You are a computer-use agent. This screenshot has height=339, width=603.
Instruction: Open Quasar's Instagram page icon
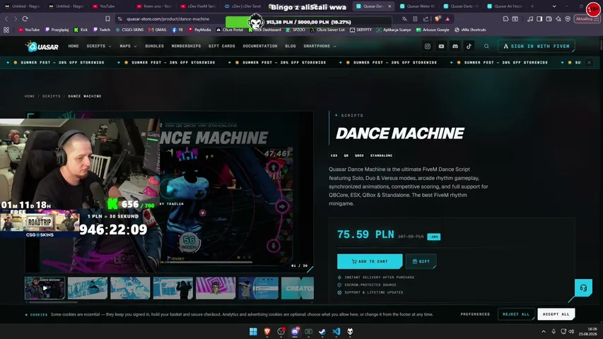click(427, 46)
